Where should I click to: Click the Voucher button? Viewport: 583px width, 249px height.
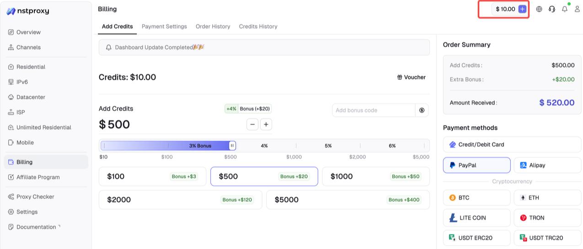[x=412, y=77]
